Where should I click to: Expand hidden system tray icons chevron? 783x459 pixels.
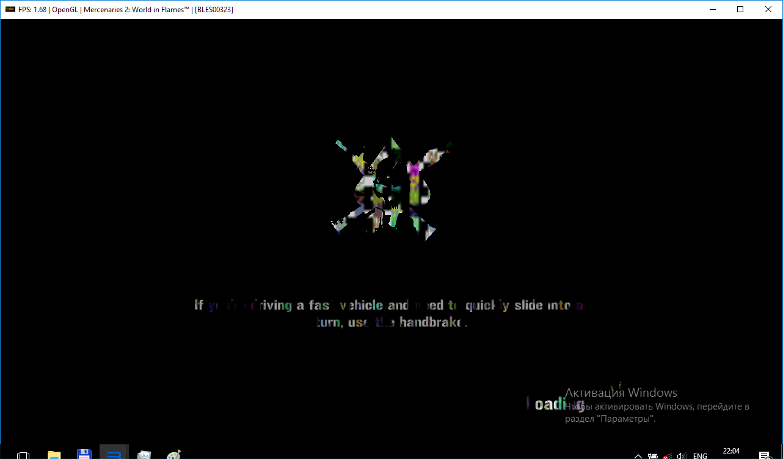(x=638, y=455)
